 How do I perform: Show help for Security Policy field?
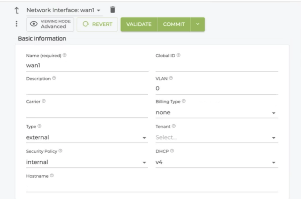pyautogui.click(x=60, y=151)
